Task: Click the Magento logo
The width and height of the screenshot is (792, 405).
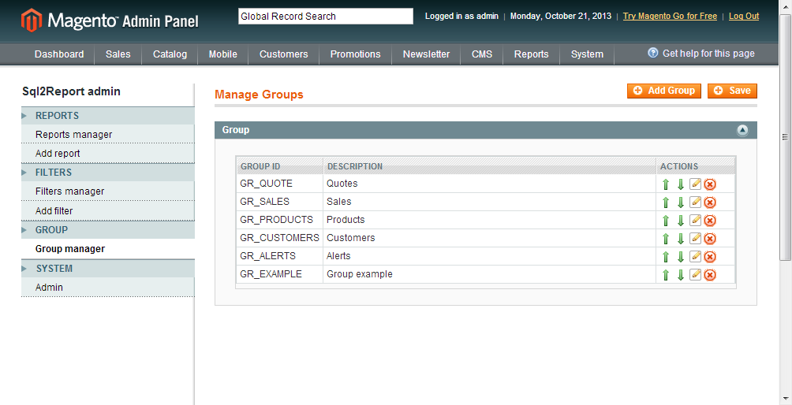Action: [110, 20]
